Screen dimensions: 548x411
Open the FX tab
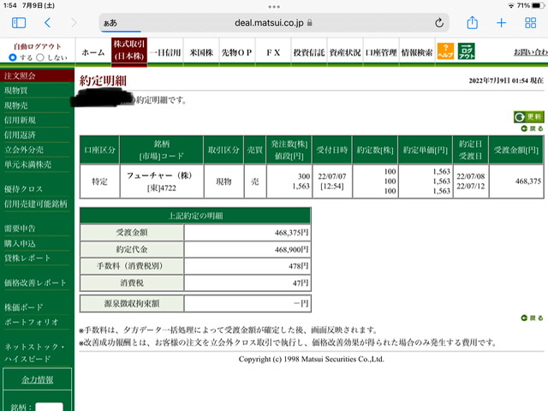pyautogui.click(x=273, y=52)
